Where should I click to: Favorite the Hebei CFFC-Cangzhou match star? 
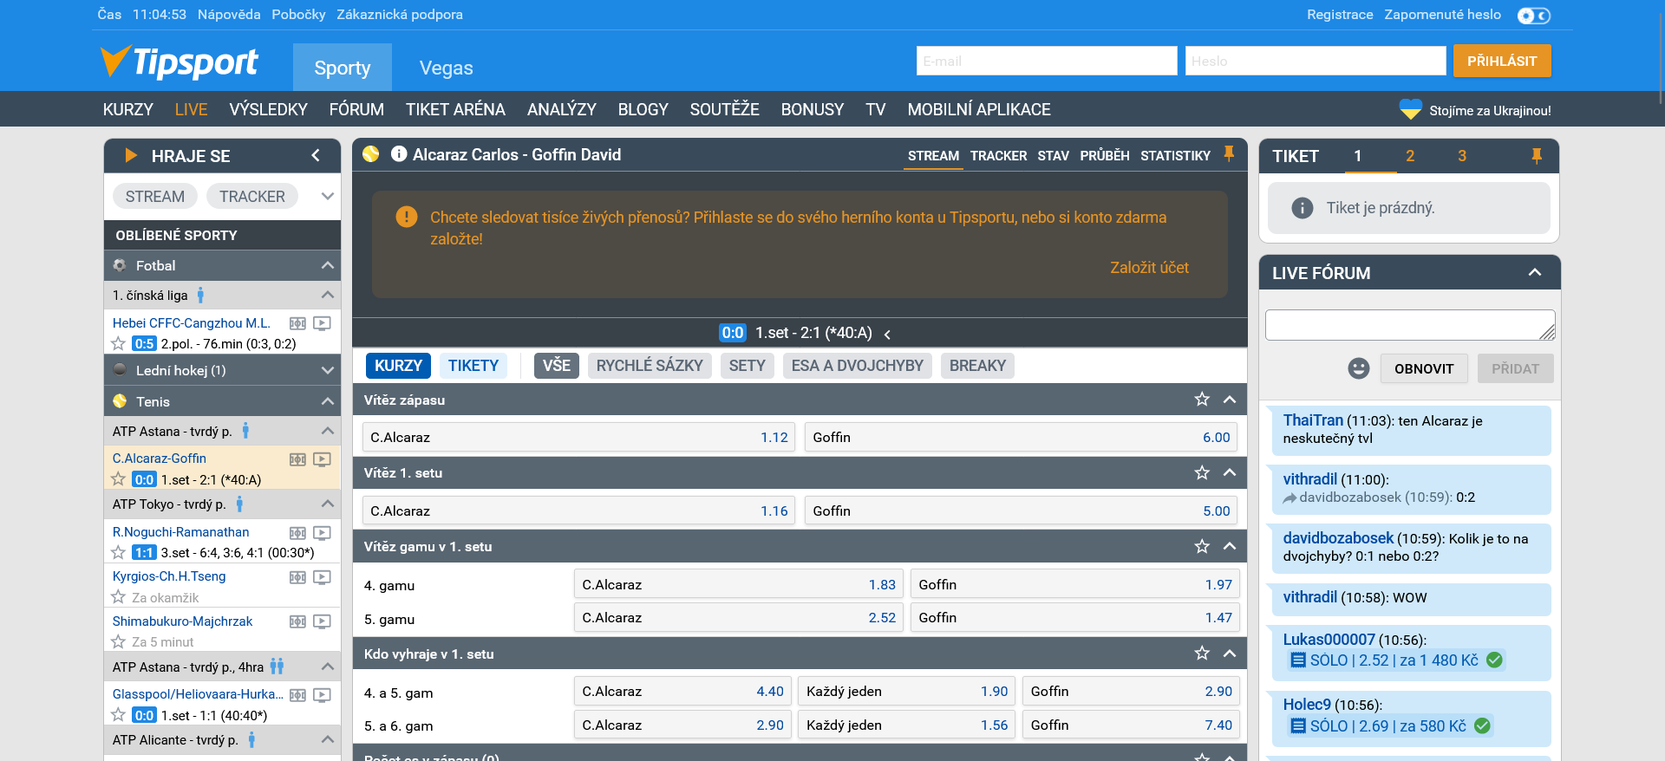tap(119, 343)
